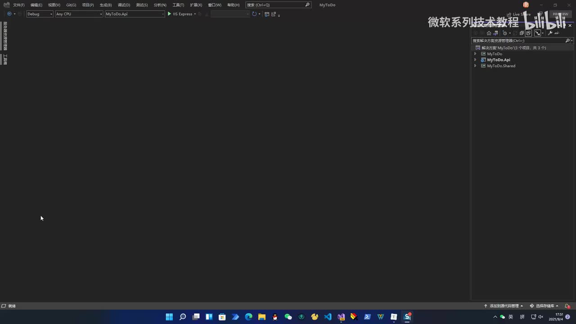Open the 扩展(X) menu
576x324 pixels.
pos(196,5)
